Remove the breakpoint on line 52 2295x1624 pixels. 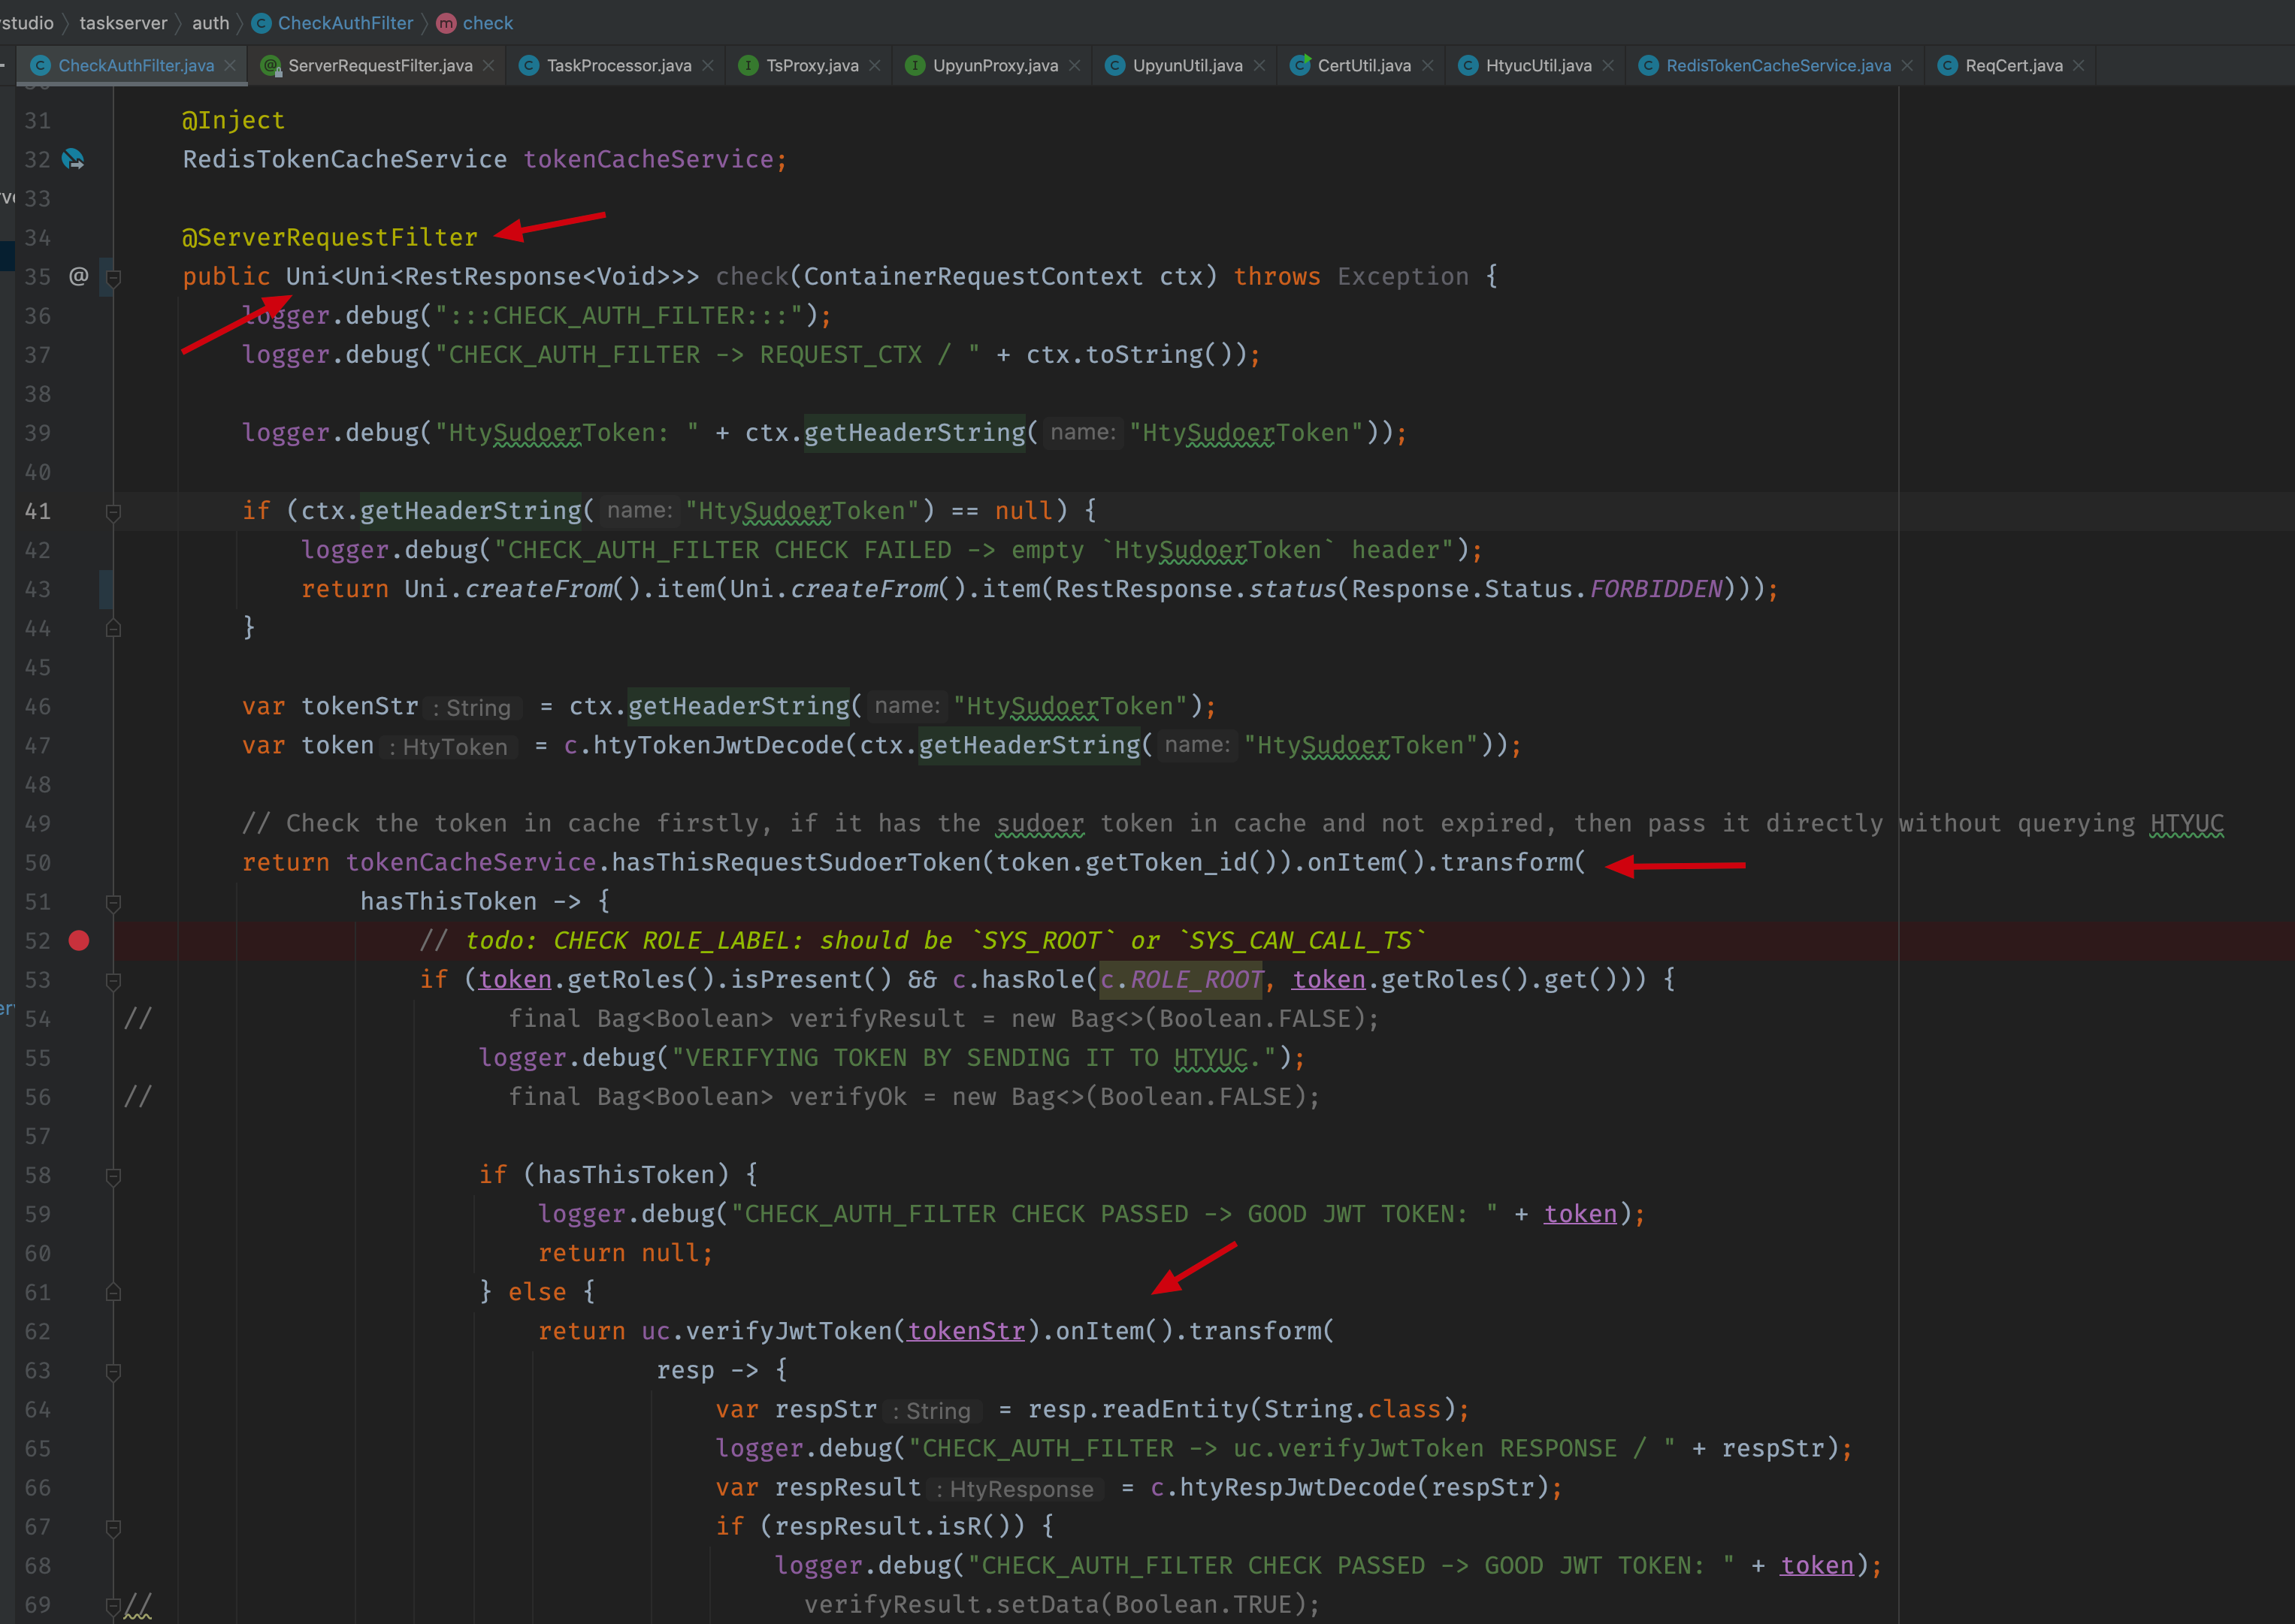coord(79,940)
